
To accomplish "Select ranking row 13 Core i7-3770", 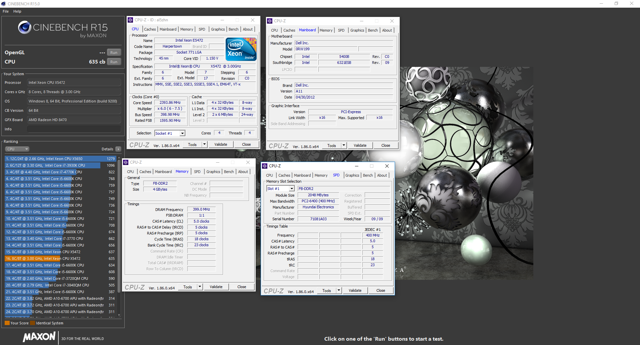I will point(60,239).
